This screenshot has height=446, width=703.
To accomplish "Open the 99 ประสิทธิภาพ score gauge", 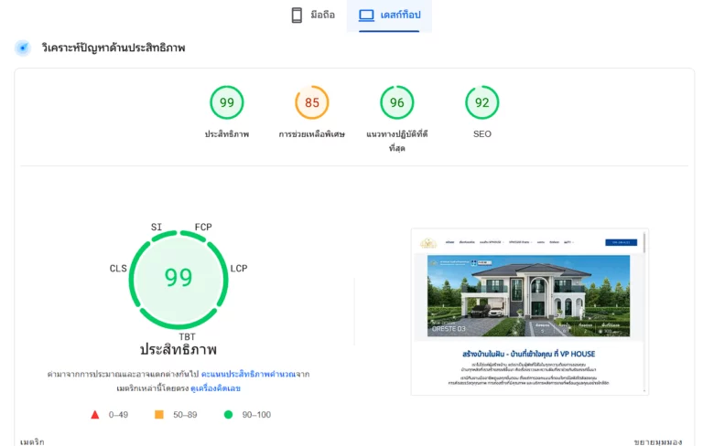I will [x=227, y=102].
